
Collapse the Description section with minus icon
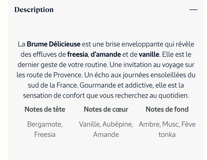[193, 10]
